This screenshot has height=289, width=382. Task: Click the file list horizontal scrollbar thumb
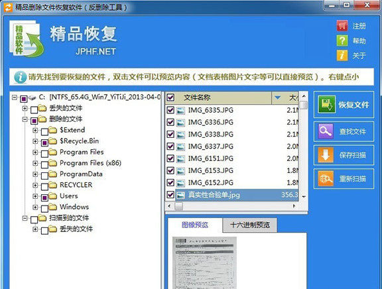(178, 206)
